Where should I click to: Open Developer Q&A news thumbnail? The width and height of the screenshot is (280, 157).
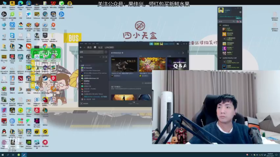click(x=177, y=65)
